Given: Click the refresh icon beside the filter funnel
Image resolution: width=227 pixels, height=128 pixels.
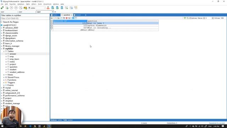Looking at the screenshot, I should [188, 18].
